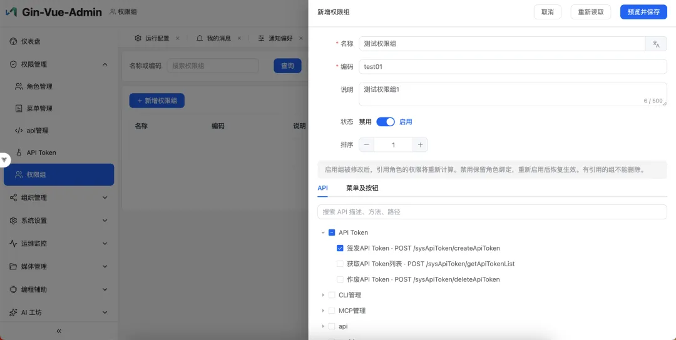Expand the AI 工坊 sidebar menu chevron
This screenshot has width=676, height=340.
(x=105, y=312)
